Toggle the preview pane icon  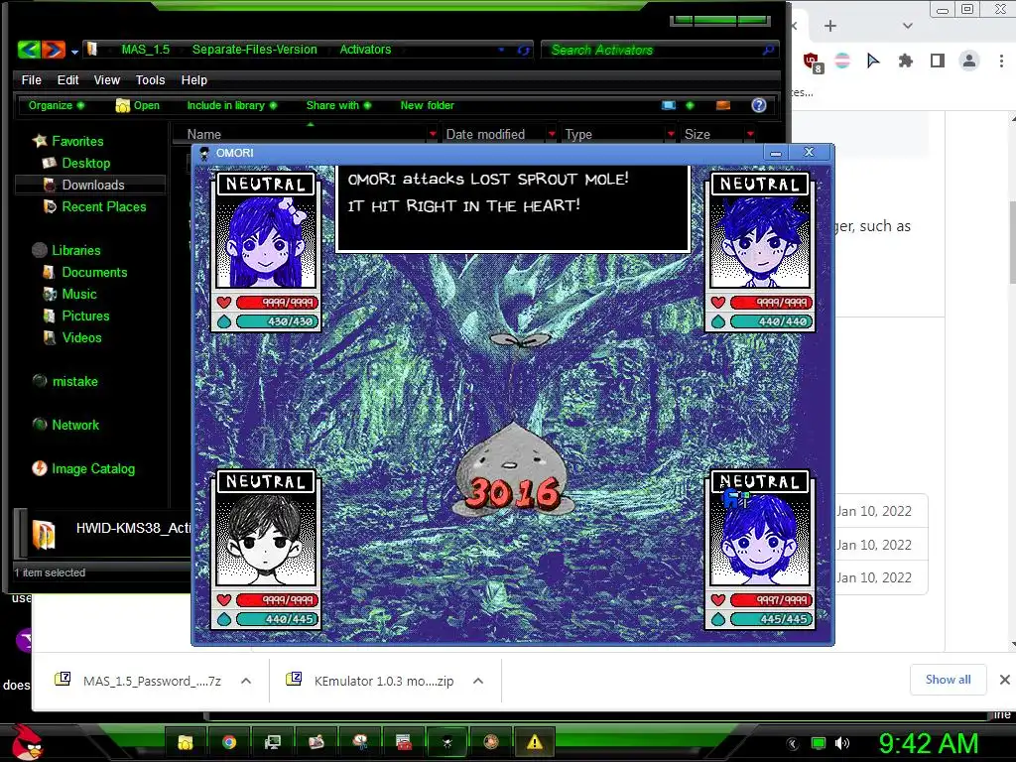pos(723,105)
